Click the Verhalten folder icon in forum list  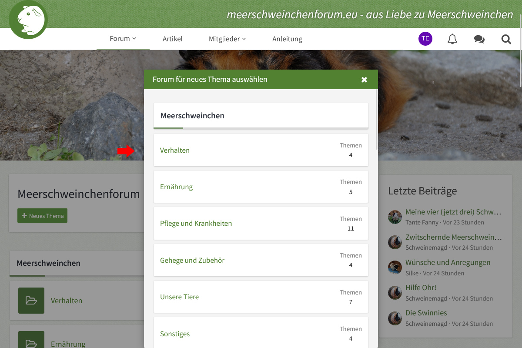click(x=31, y=301)
